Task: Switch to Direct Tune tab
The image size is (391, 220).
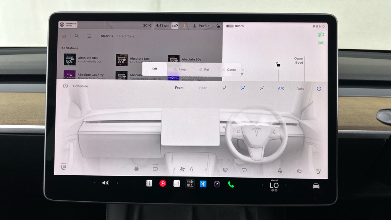Action: tap(126, 36)
